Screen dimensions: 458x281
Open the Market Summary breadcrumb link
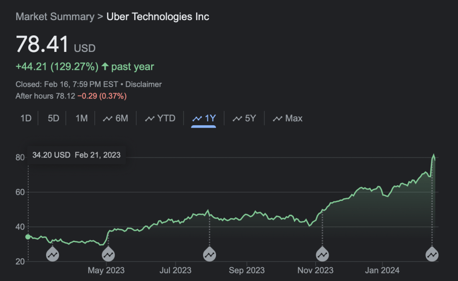coord(55,17)
